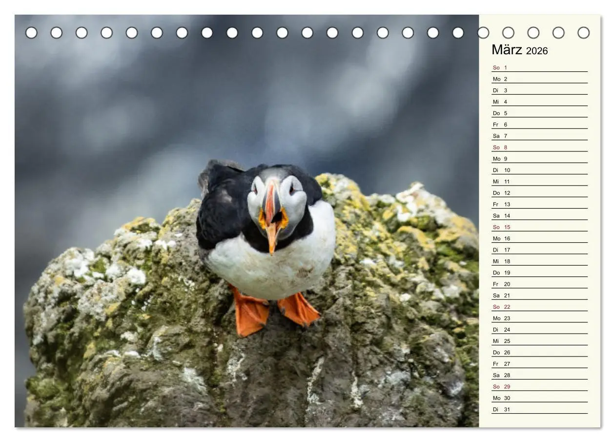Screen dimensions: 615x442
Task: Select the 'Fr 13' calendar row
Action: [539, 204]
